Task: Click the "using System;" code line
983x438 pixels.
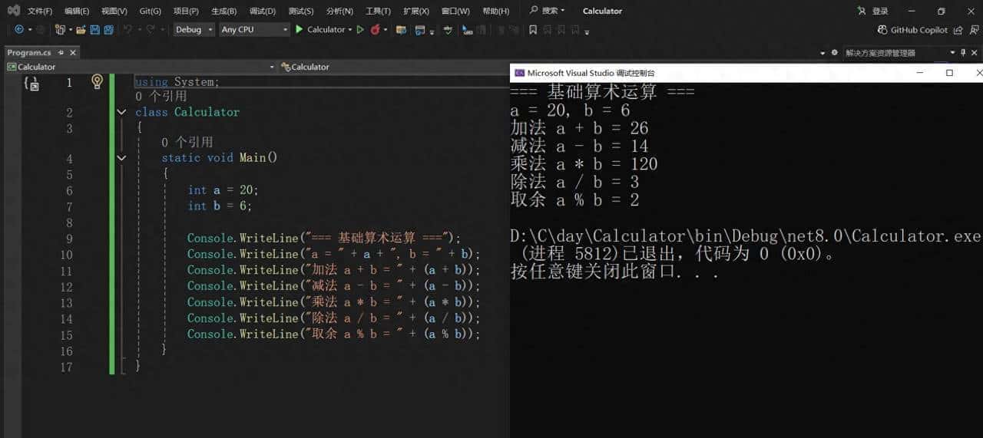Action: [177, 82]
